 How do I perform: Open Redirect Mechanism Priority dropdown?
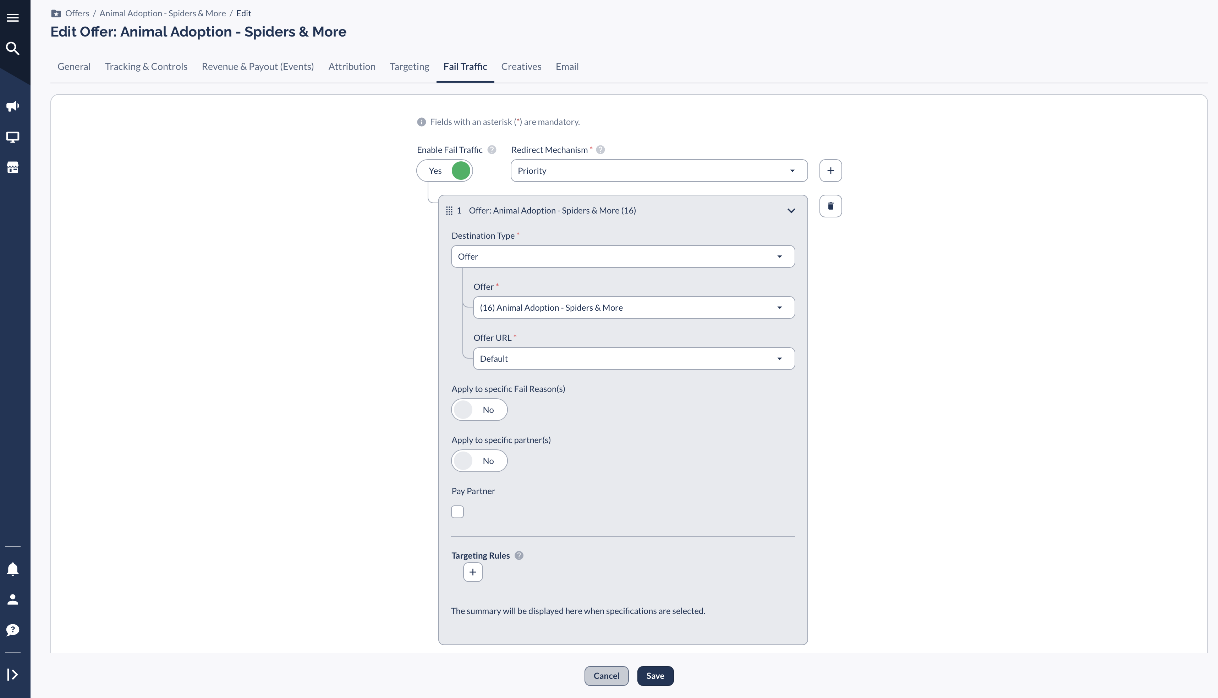click(659, 171)
